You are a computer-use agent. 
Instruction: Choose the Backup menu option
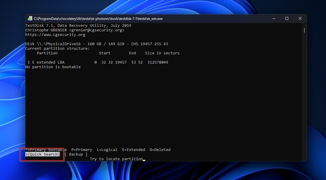[76, 154]
